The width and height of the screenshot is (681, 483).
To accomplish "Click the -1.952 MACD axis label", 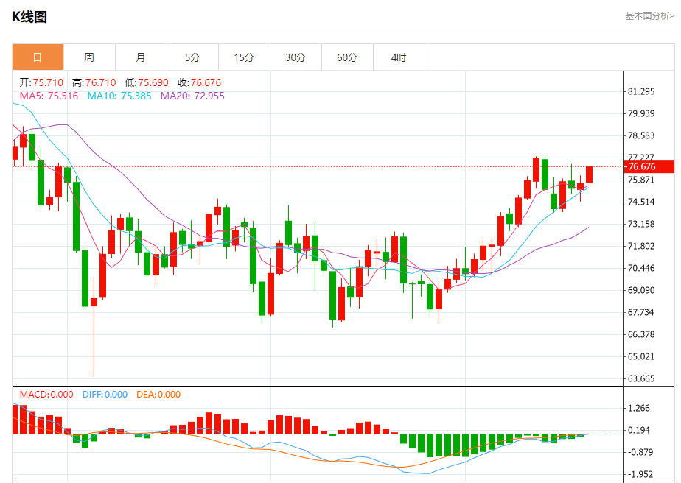I will (640, 475).
